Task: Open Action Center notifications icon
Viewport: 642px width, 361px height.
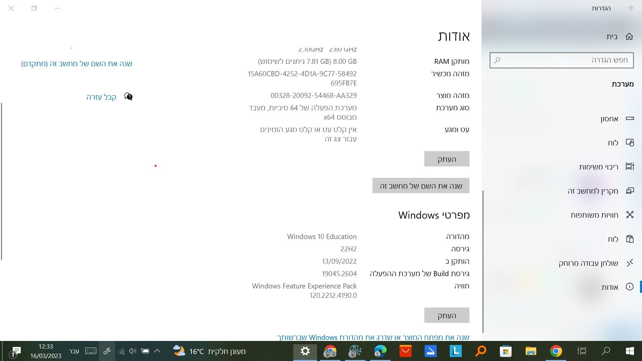Action: pos(15,352)
